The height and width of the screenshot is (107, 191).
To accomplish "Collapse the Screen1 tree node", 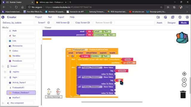I will pos(3,66).
